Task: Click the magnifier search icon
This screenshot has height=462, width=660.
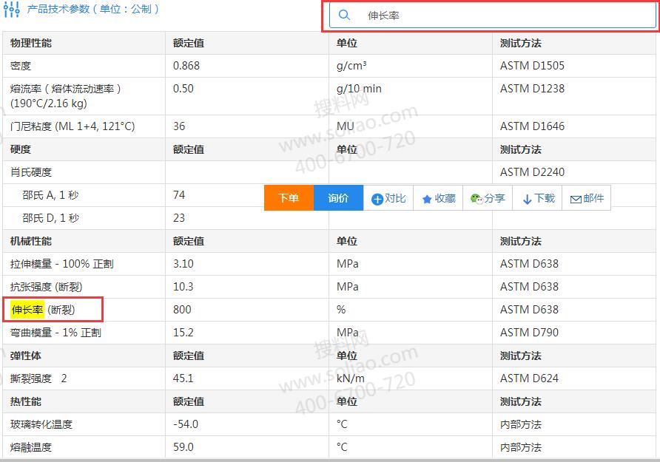Action: pyautogui.click(x=344, y=16)
